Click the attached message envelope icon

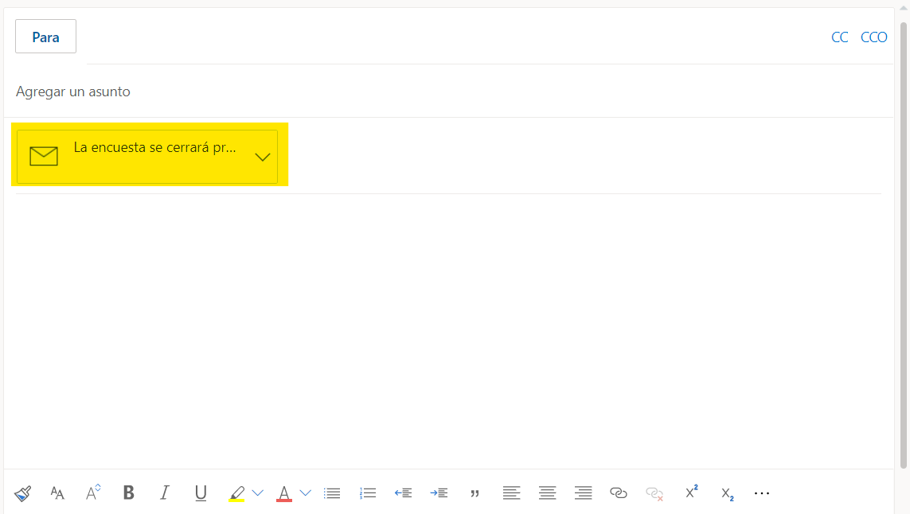tap(44, 156)
